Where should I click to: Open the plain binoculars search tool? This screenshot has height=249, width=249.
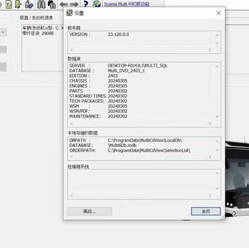pos(41,4)
